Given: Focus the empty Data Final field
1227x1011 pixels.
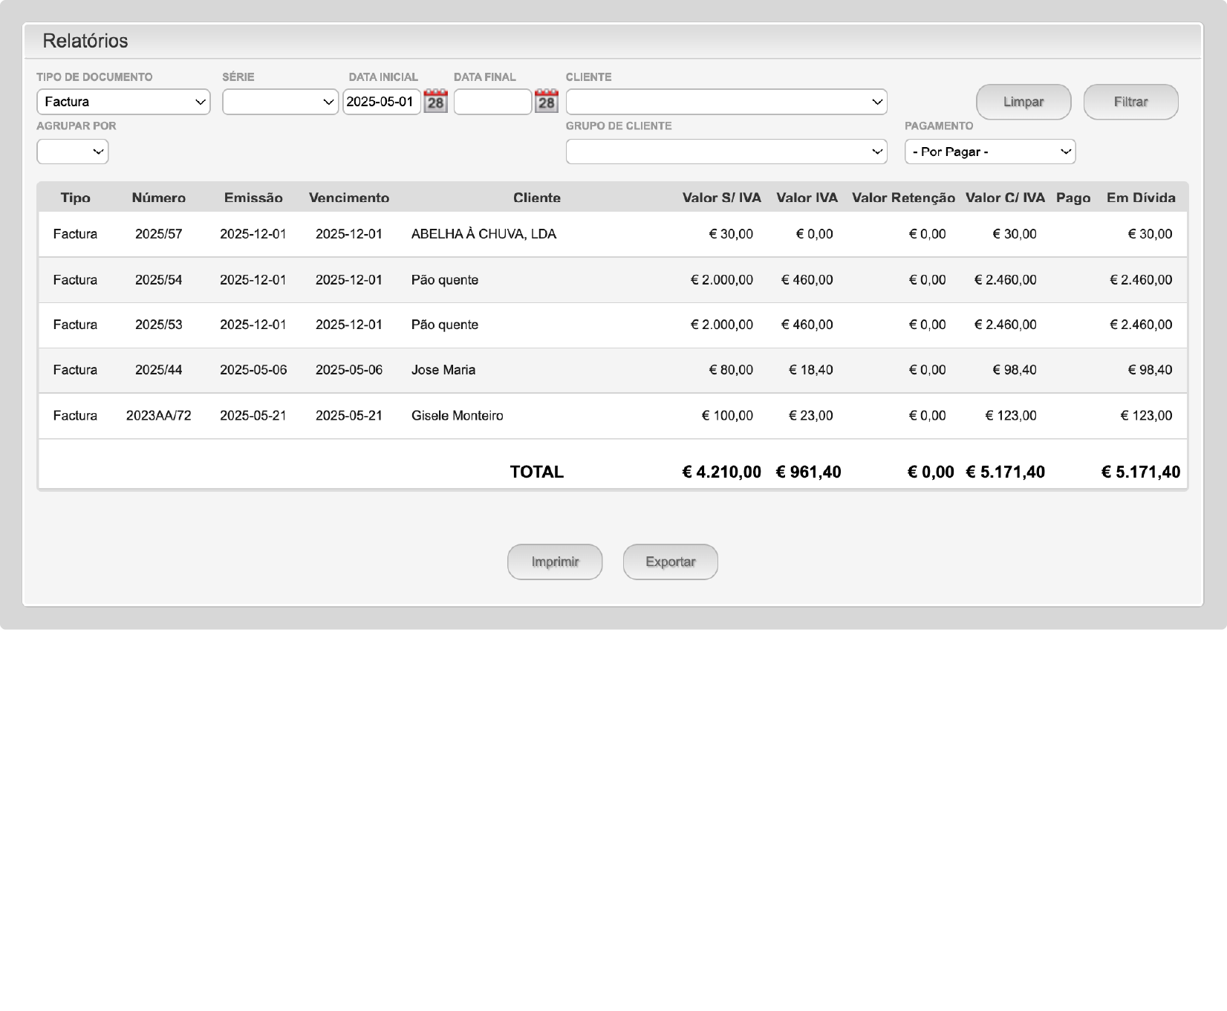Looking at the screenshot, I should tap(492, 102).
